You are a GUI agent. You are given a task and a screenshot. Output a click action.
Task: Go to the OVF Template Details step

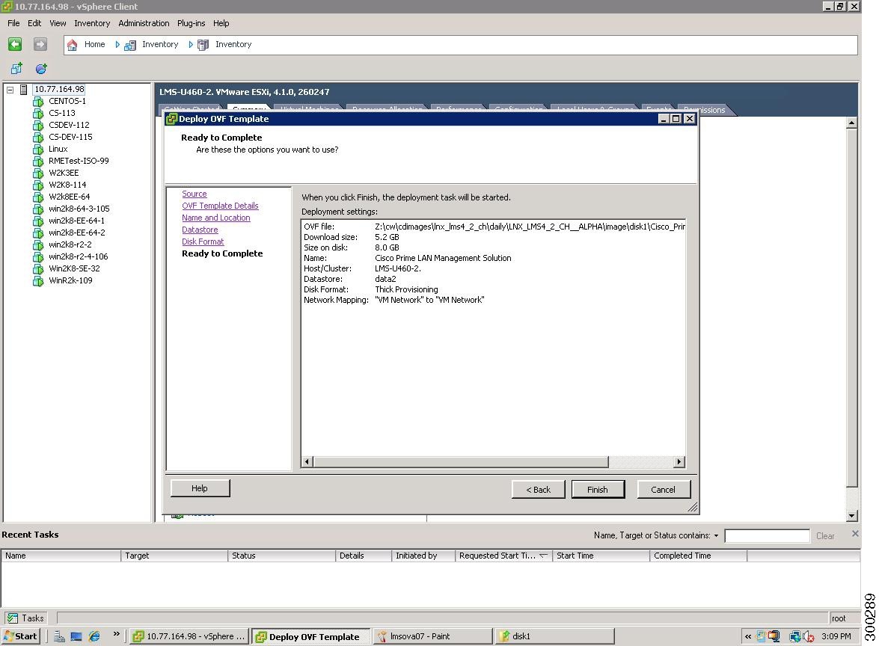[x=220, y=206]
